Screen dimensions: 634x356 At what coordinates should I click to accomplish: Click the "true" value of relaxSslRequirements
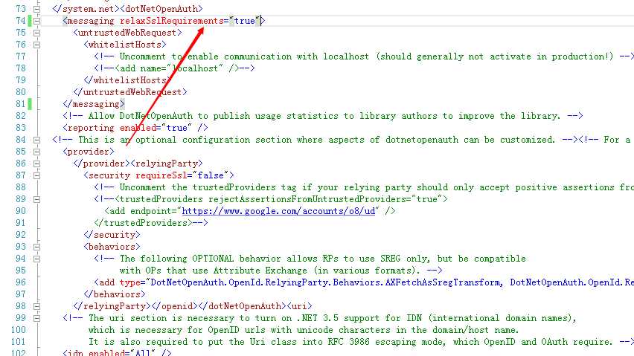[x=245, y=21]
